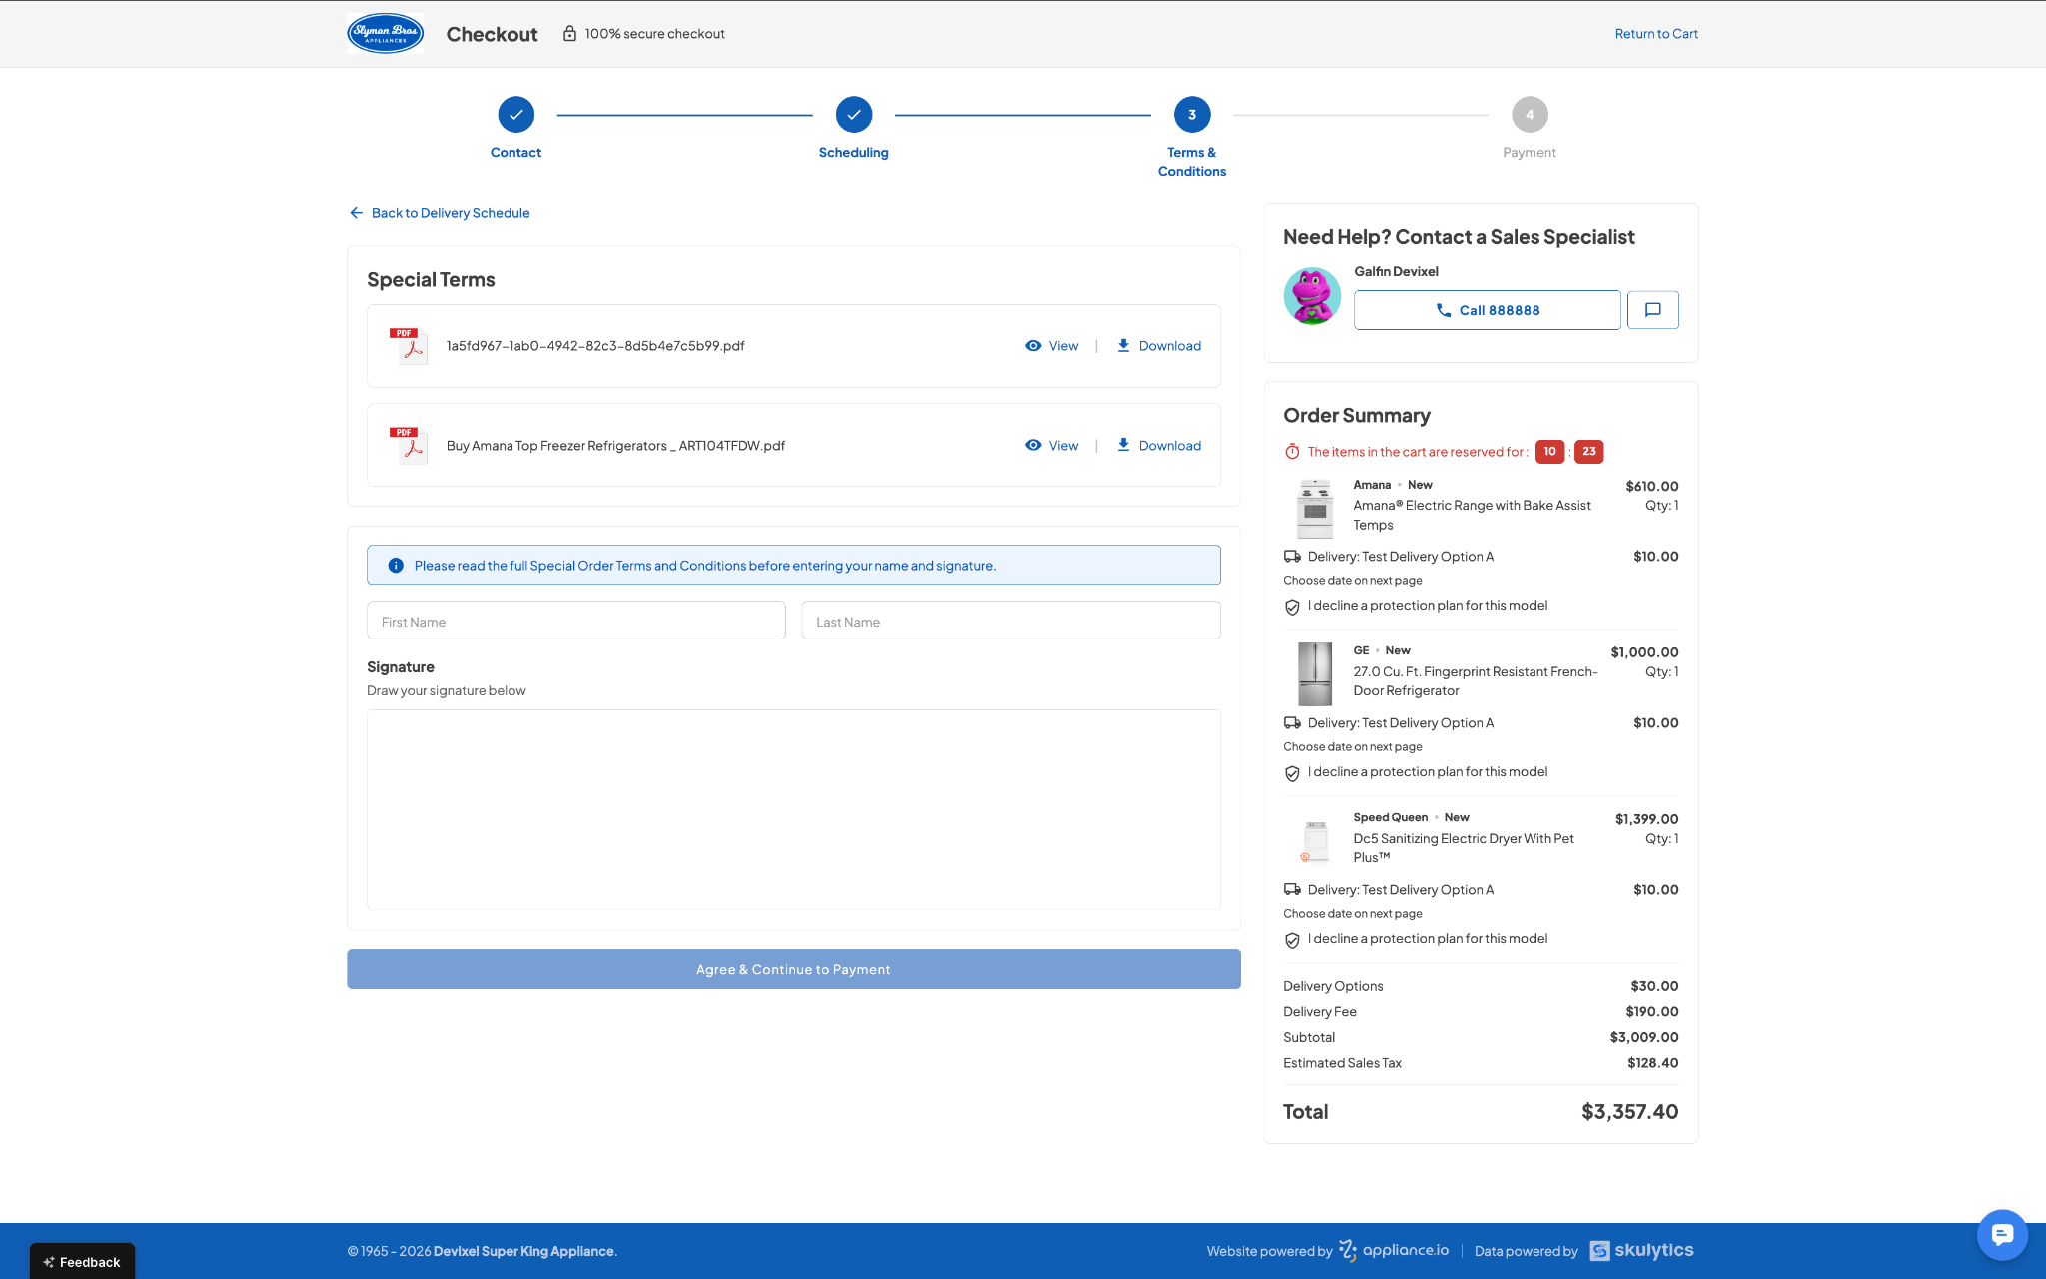Go to the Contact step checkmark
Viewport: 2046px width, 1279px height.
coord(515,115)
